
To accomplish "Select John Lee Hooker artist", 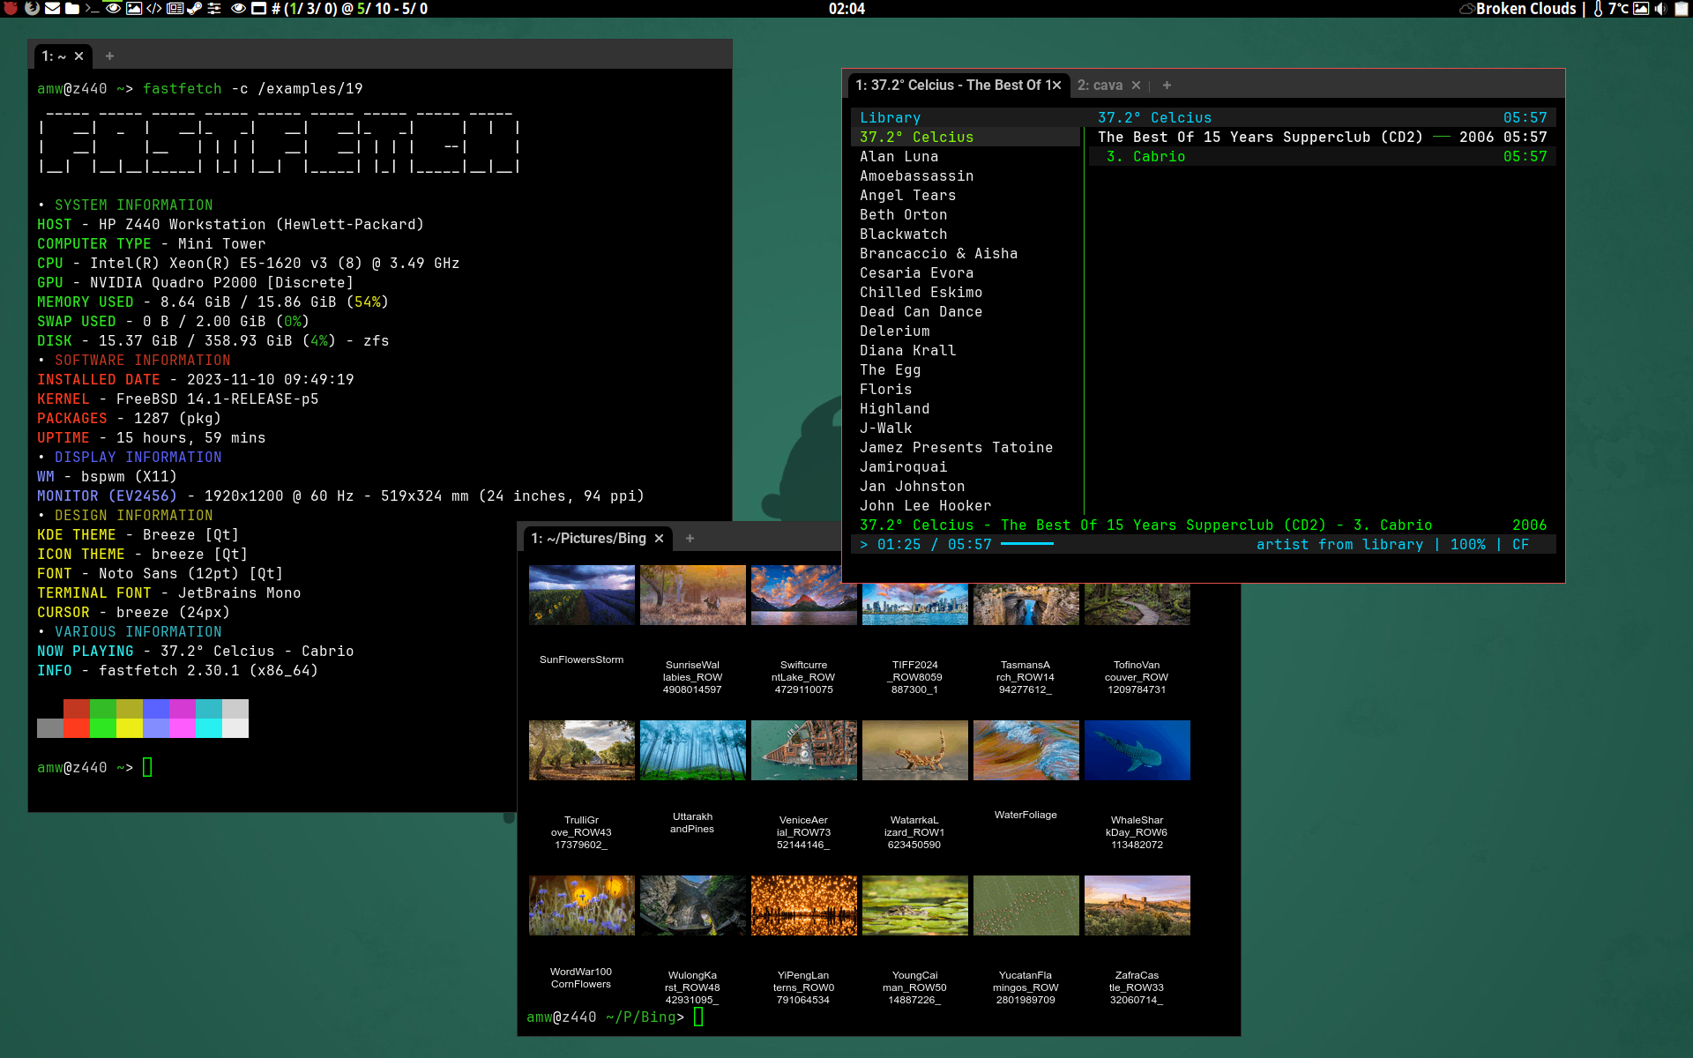I will [926, 505].
